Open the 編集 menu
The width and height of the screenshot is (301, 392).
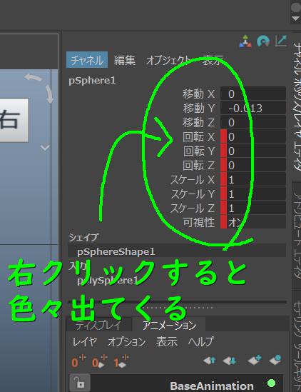[x=125, y=60]
